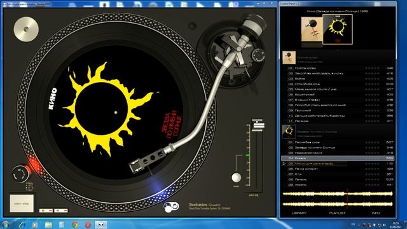Click the volume icon in the system tray
407x229 pixels.
384,225
